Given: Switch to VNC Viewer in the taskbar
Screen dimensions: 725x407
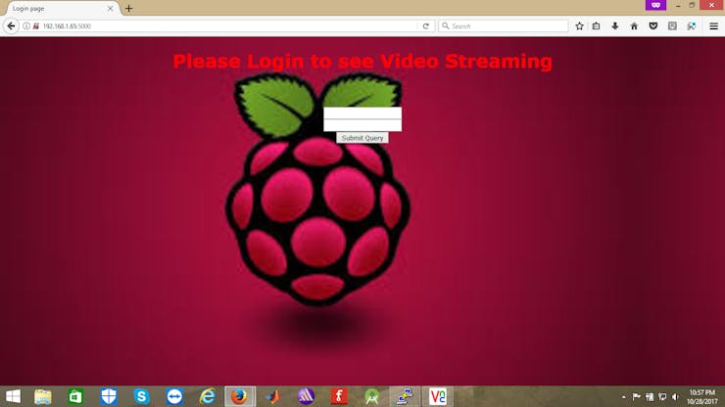Looking at the screenshot, I should pos(437,396).
